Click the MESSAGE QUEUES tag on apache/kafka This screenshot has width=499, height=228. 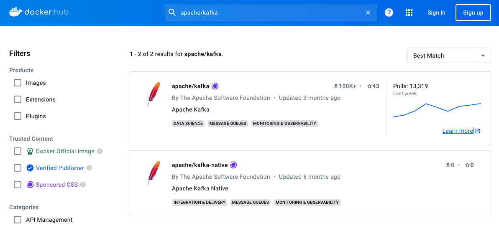click(x=228, y=124)
